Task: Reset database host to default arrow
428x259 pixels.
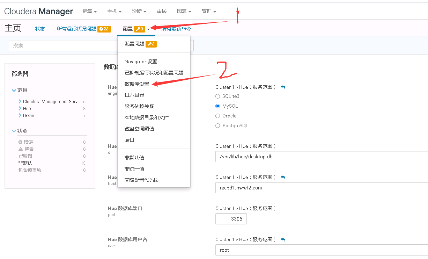Action: coord(283,177)
